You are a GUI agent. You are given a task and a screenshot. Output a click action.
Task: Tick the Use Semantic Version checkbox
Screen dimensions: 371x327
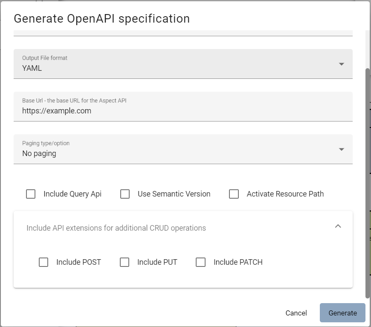pyautogui.click(x=125, y=194)
